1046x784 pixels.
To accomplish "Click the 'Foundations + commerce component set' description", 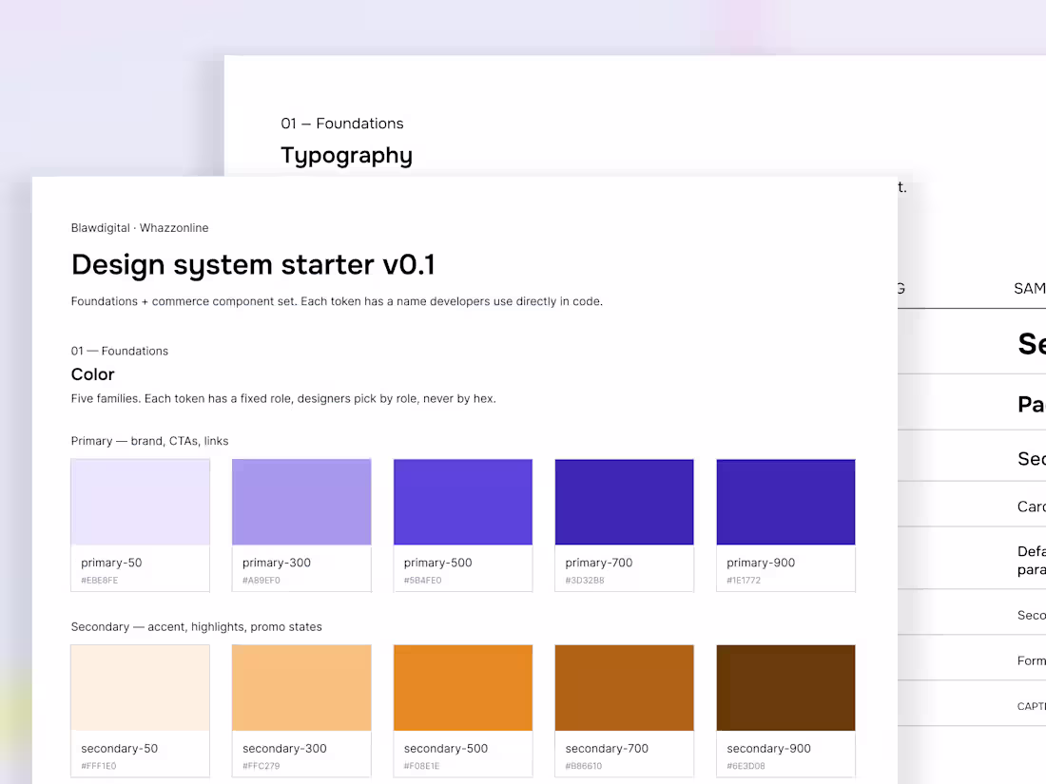I will click(337, 301).
